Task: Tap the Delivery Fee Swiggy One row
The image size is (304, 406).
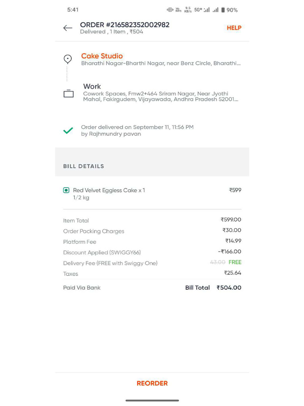Action: point(152,263)
